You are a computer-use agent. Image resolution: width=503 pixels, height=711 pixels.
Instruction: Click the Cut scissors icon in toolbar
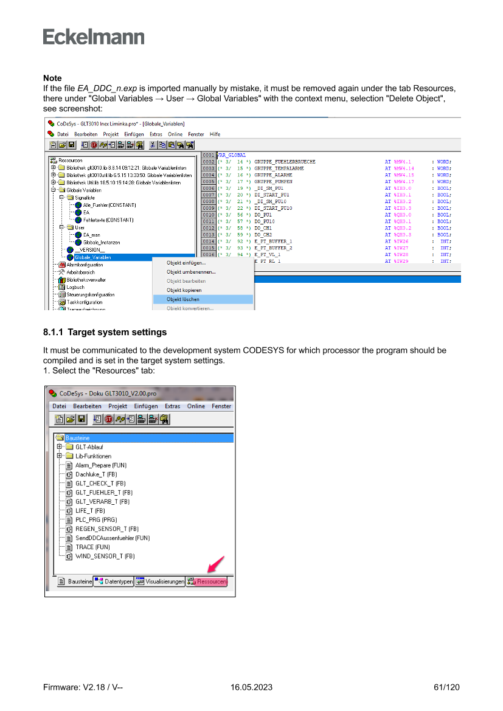click(x=152, y=145)
